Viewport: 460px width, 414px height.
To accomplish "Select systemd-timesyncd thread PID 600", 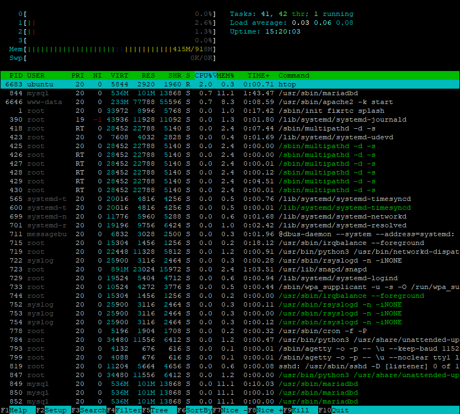I will click(230, 208).
